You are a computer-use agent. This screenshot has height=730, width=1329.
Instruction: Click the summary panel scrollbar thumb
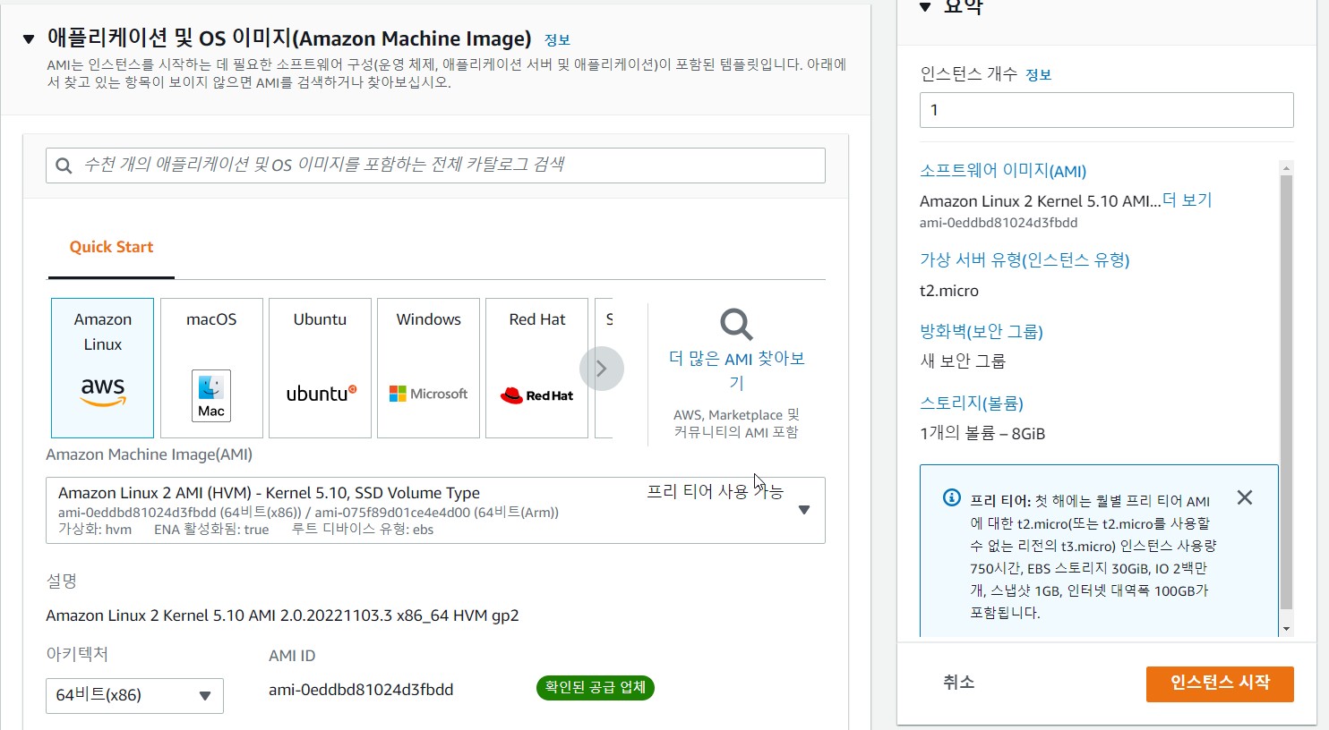coord(1286,392)
